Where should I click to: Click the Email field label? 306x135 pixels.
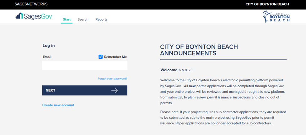[47, 57]
